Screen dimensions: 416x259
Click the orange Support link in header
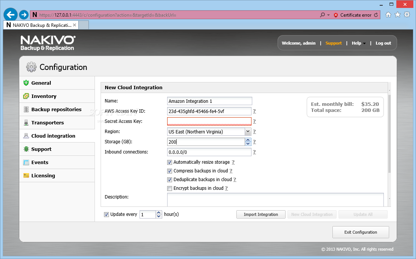coord(334,43)
